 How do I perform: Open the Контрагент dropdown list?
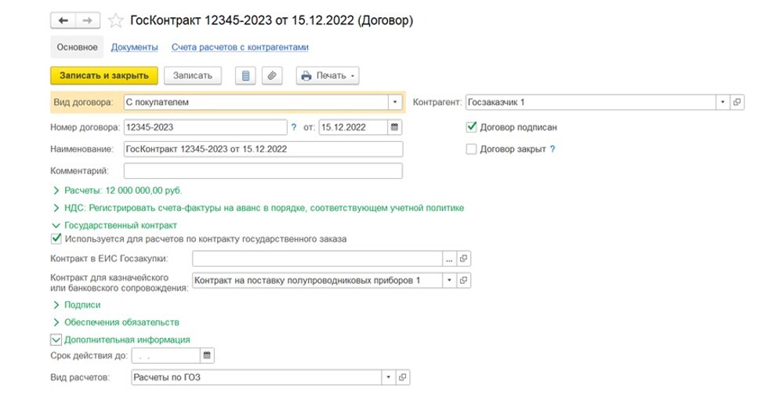(723, 102)
